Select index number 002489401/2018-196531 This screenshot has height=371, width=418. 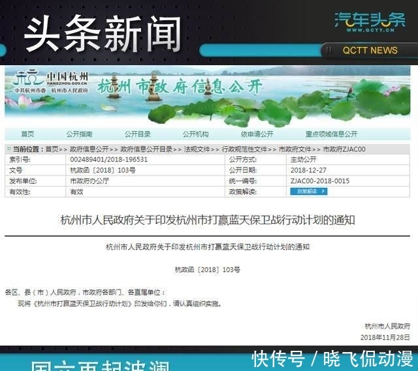109,160
